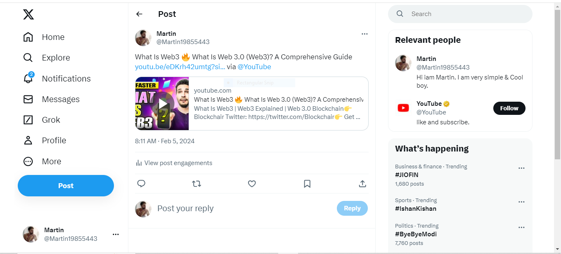Screen dimensions: 561x254
Task: Click the reply speech bubble icon
Action: click(x=141, y=184)
